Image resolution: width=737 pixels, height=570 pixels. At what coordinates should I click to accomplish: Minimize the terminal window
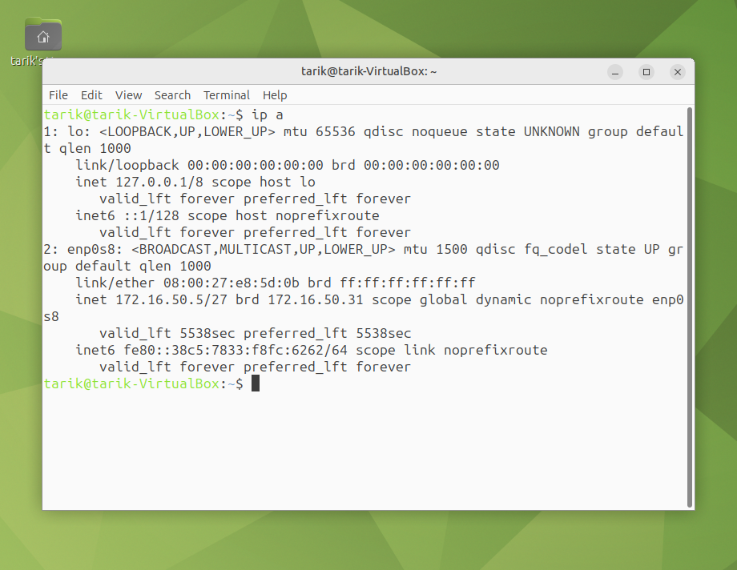click(614, 72)
